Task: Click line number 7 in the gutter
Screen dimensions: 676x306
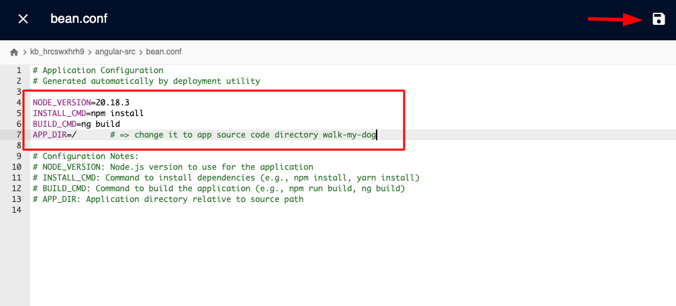Action: pyautogui.click(x=19, y=135)
